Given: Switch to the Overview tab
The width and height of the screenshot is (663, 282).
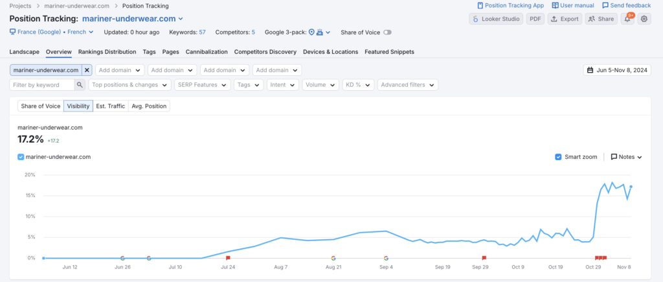Looking at the screenshot, I should 59,52.
